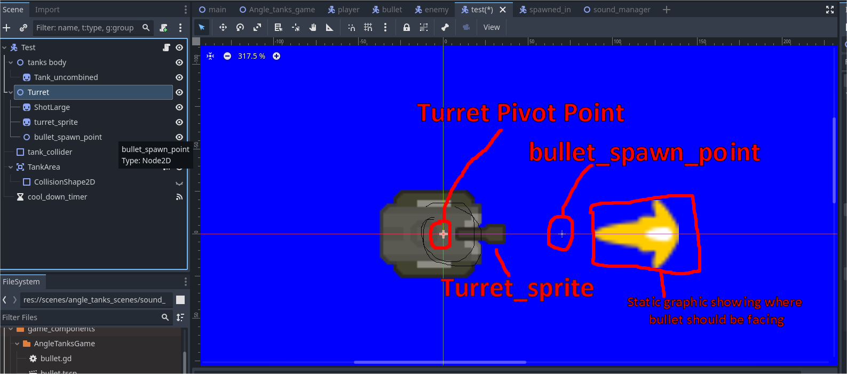The height and width of the screenshot is (374, 847).
Task: Lock the selected node with padlock icon
Action: pyautogui.click(x=407, y=27)
